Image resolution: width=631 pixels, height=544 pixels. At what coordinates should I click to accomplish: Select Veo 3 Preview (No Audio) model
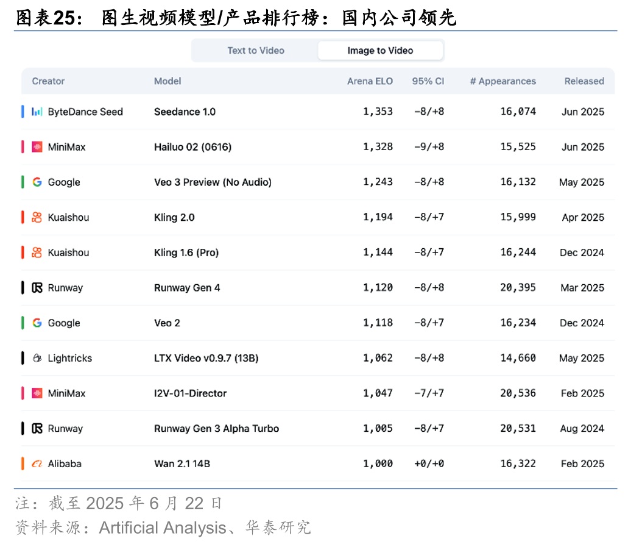pos(213,182)
